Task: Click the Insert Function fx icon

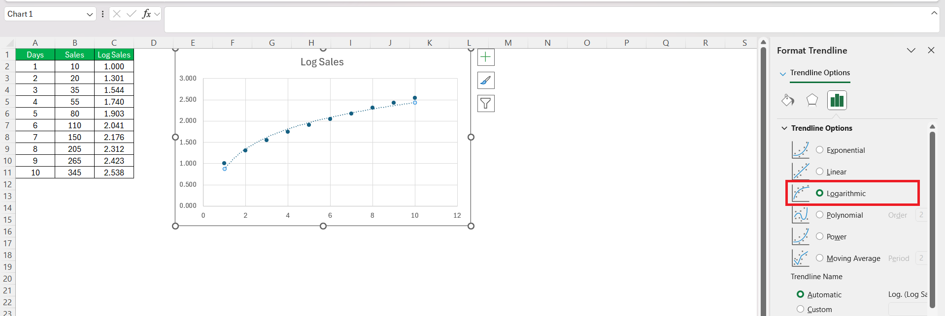Action: click(x=146, y=14)
